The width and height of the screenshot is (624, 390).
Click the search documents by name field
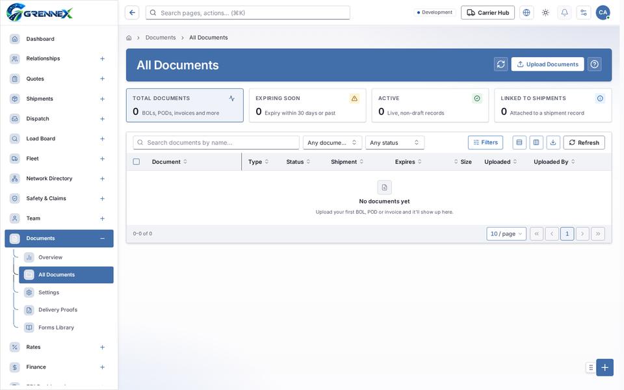click(x=216, y=142)
